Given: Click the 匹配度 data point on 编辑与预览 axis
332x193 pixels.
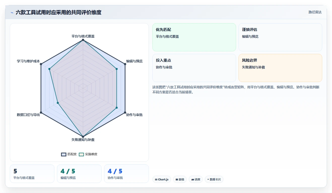Looking at the screenshot, I should click(x=125, y=64).
